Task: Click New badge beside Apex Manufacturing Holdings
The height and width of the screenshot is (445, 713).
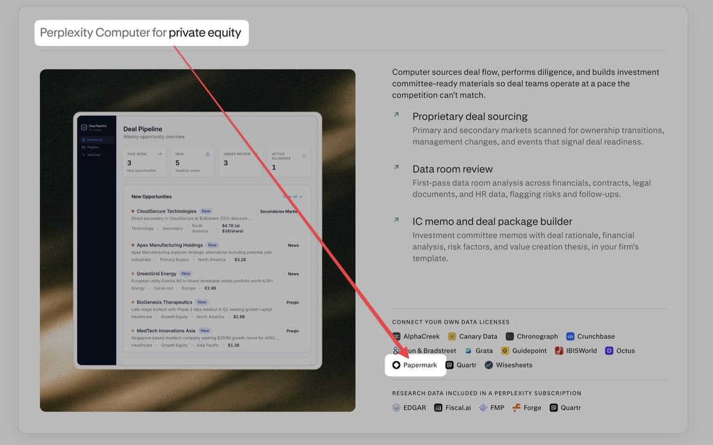Action: click(212, 245)
